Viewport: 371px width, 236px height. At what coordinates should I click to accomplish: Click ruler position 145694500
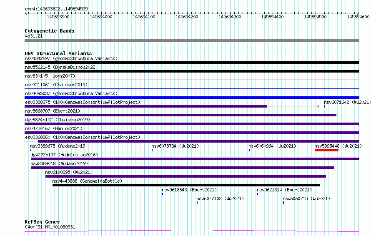[315, 17]
